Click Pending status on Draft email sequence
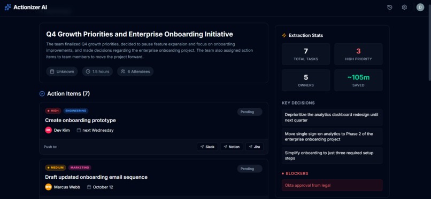431x199 pixels. [x=250, y=169]
